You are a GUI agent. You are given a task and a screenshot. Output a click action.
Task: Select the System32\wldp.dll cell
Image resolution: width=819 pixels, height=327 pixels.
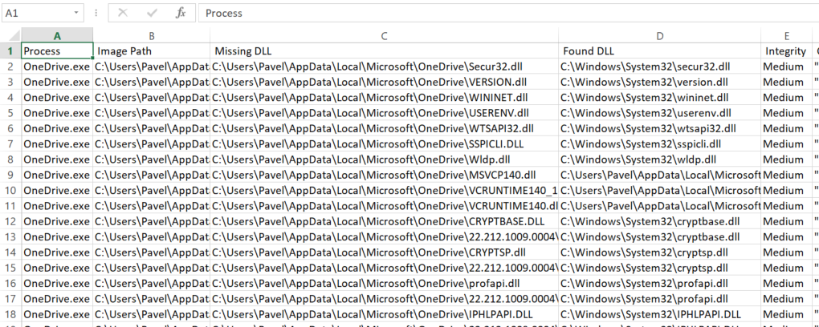[x=660, y=159]
